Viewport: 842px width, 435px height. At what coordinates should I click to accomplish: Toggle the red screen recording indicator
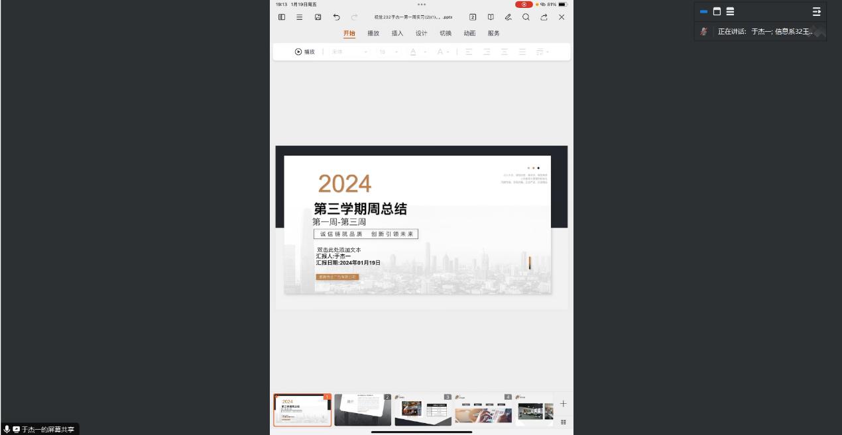tap(524, 5)
